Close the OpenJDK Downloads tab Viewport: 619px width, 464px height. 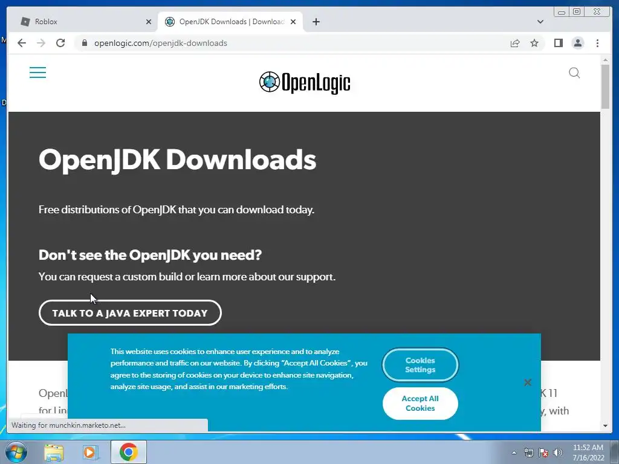click(293, 22)
